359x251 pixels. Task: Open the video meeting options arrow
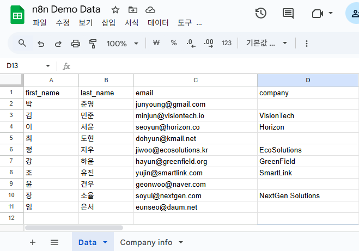tap(331, 13)
